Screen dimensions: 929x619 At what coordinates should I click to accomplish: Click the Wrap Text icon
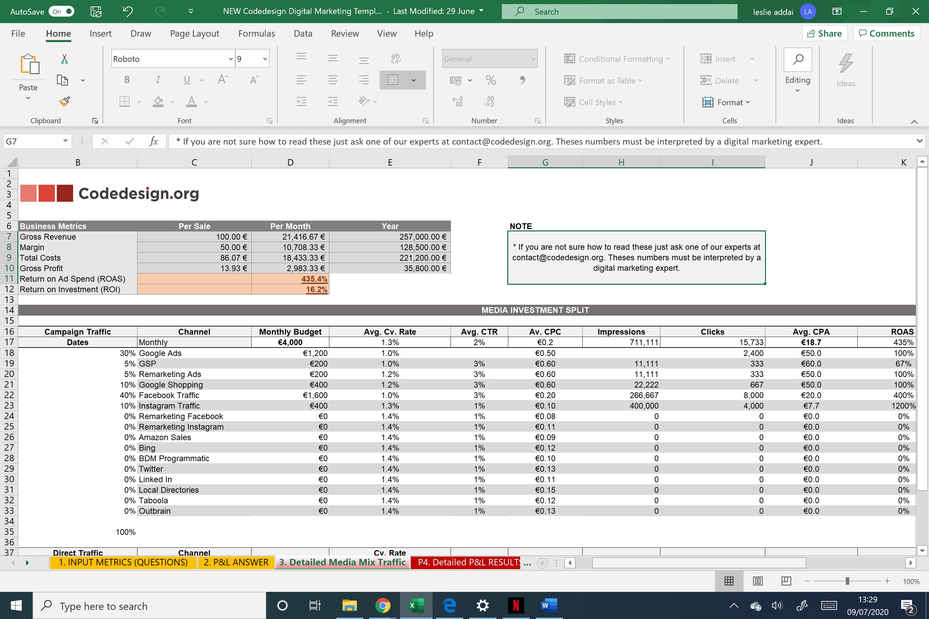pos(395,59)
